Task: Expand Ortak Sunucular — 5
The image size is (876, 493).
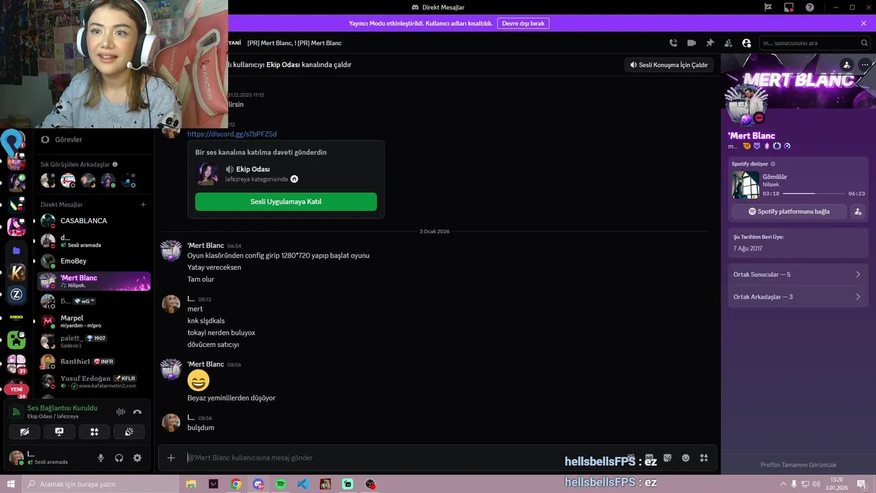Action: click(798, 275)
